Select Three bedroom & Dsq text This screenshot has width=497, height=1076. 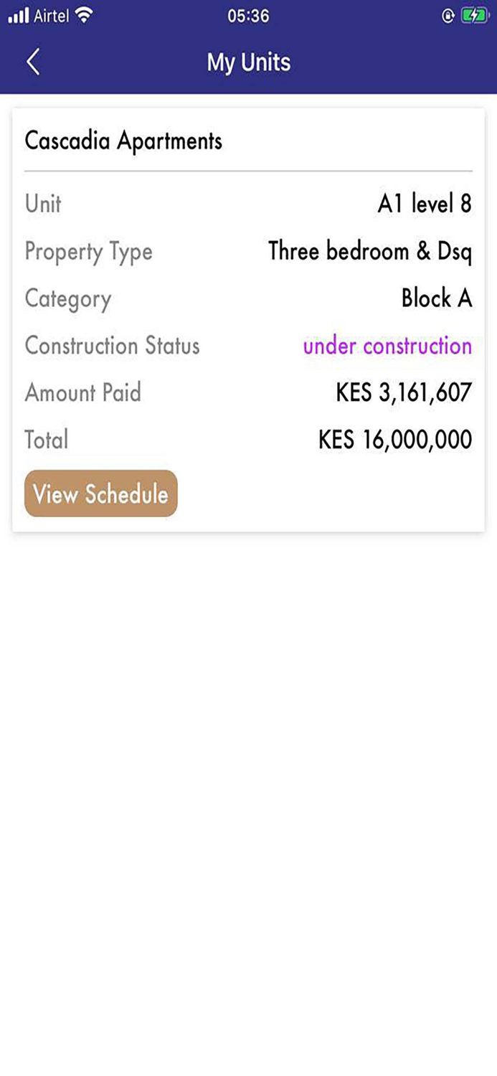pyautogui.click(x=369, y=251)
